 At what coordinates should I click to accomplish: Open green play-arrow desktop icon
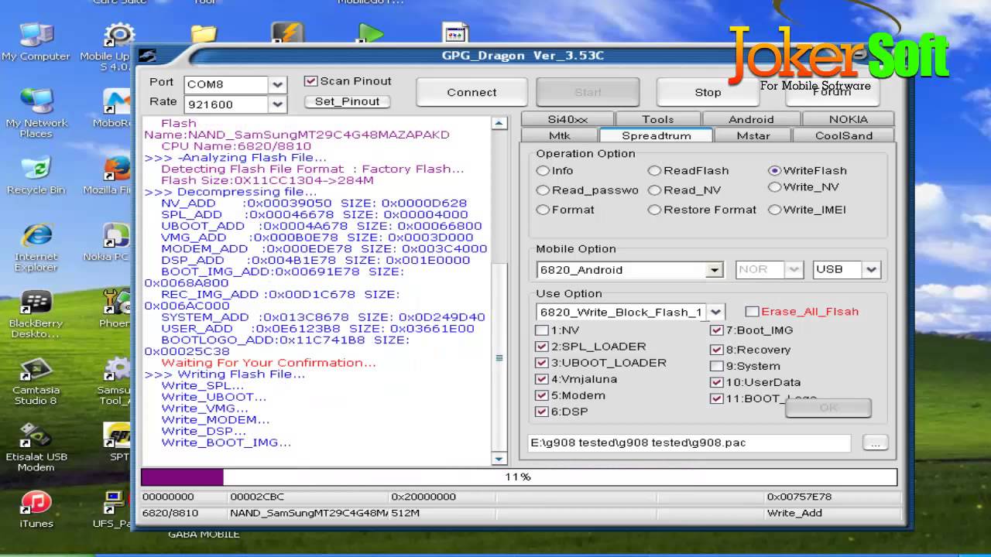[x=371, y=33]
